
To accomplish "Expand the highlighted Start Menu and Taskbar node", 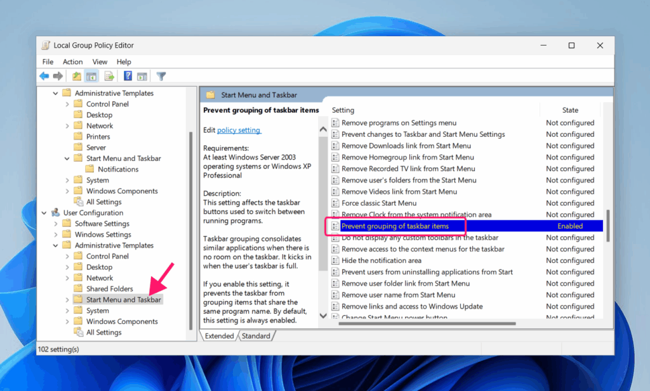I will click(67, 300).
